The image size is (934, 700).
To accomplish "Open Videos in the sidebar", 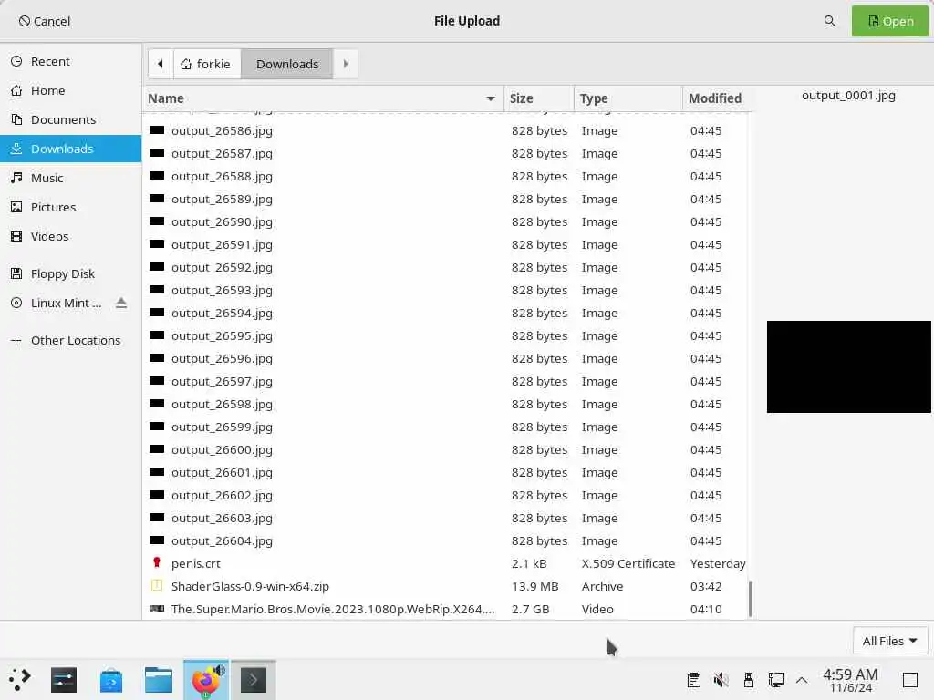I will [x=71, y=236].
